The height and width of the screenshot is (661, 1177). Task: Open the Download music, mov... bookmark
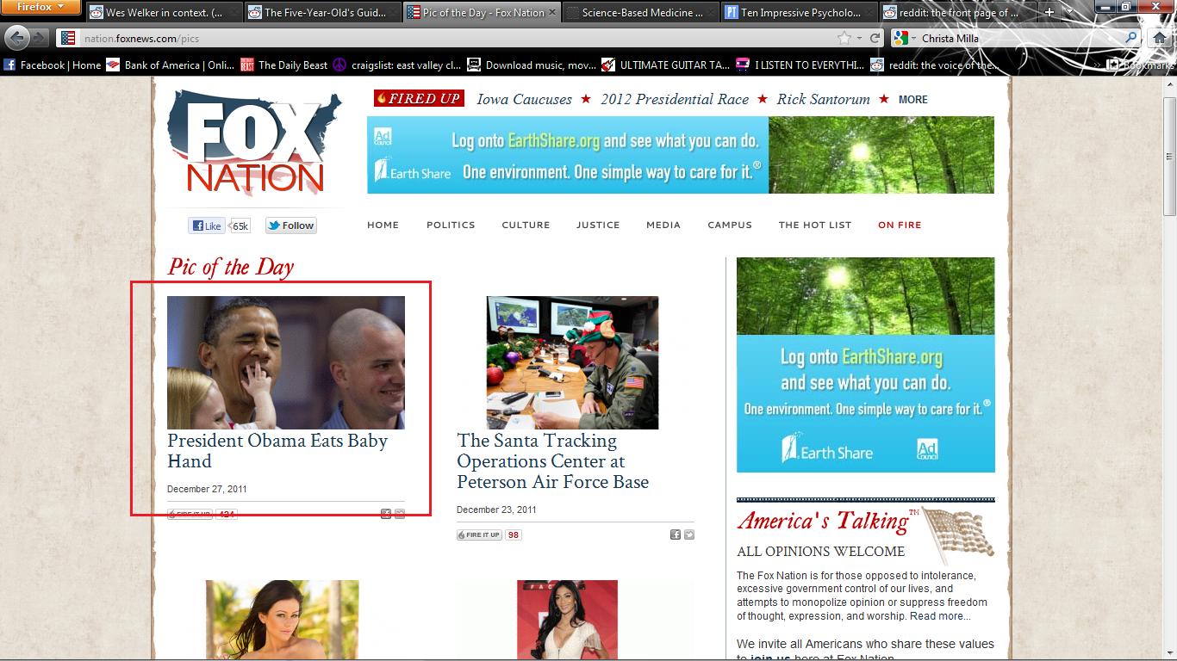pos(531,65)
